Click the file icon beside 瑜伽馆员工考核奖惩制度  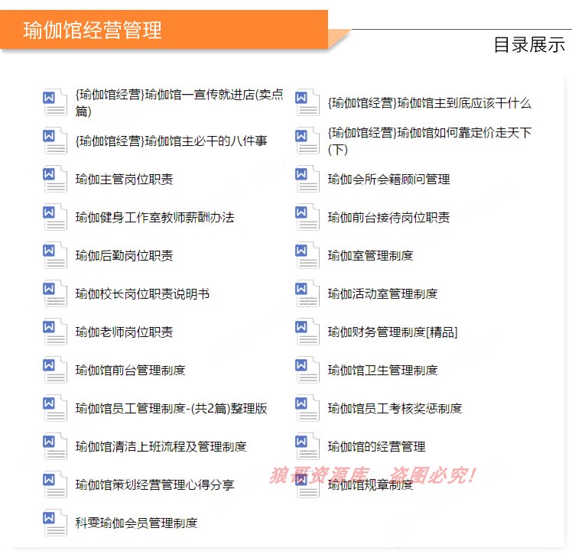pyautogui.click(x=307, y=409)
